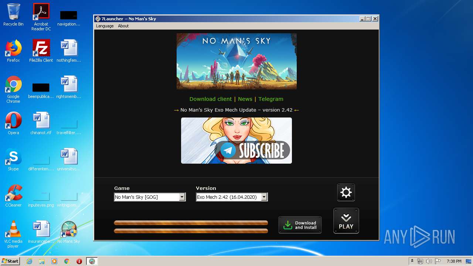Select the insurancepa document icon
Image resolution: width=473 pixels, height=266 pixels.
click(41, 232)
